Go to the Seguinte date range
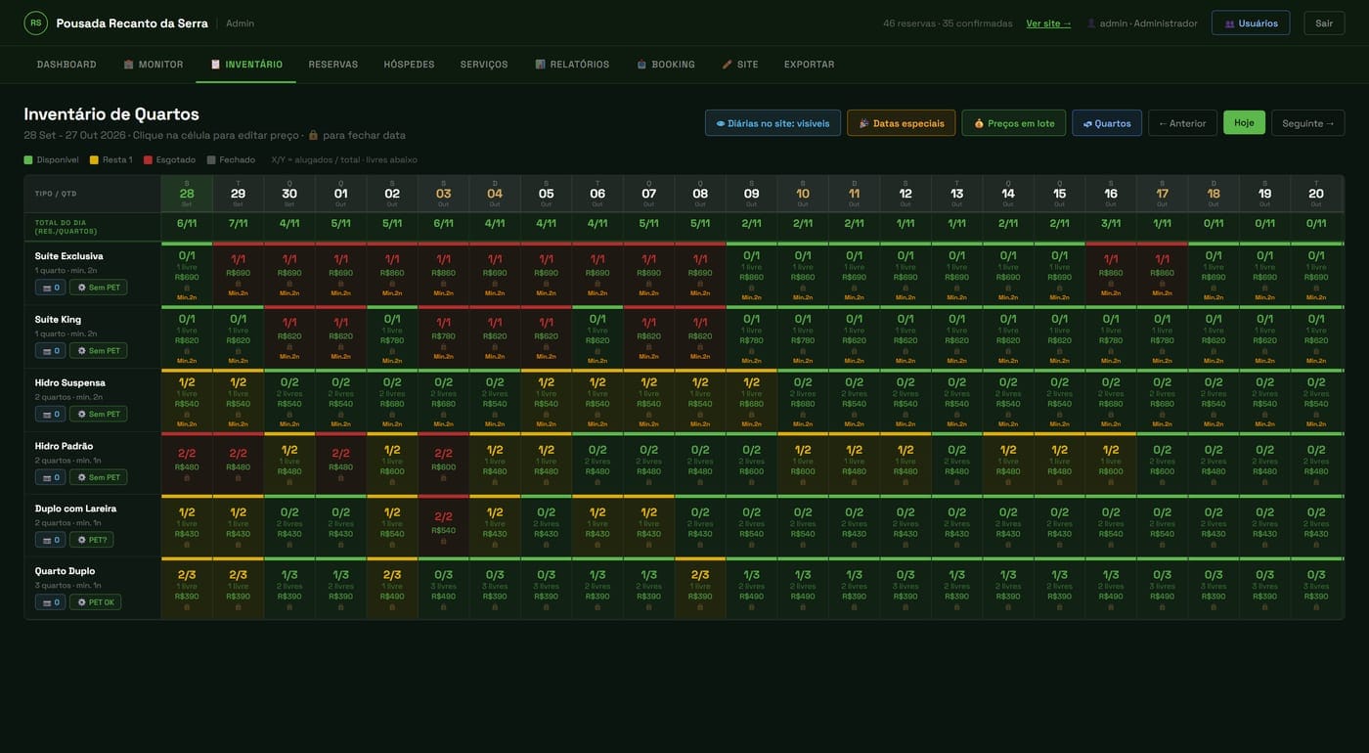1369x753 pixels. (1307, 123)
